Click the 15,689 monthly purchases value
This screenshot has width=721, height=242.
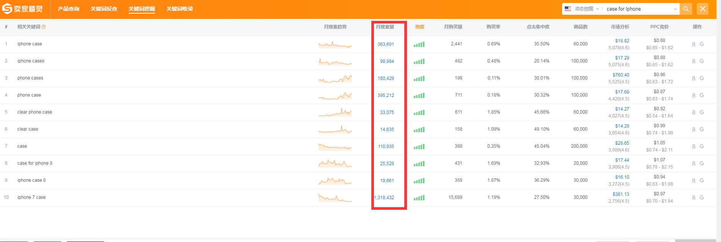455,197
